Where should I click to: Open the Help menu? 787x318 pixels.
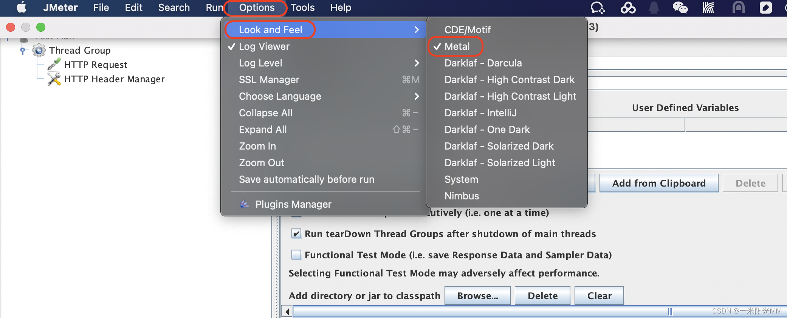tap(341, 8)
